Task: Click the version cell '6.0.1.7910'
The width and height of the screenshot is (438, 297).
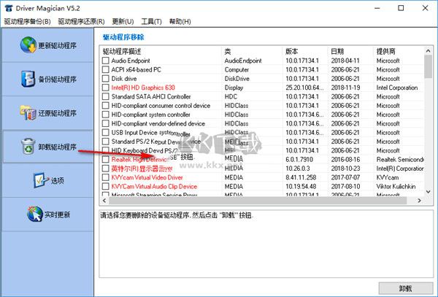Action: click(299, 159)
